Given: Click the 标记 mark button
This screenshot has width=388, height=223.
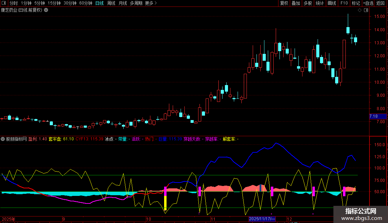Looking at the screenshot, I should click(356, 3).
